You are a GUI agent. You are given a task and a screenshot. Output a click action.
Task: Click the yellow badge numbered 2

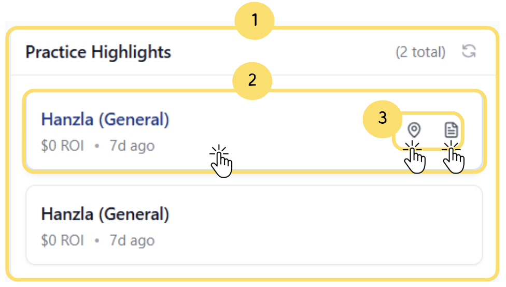(x=252, y=81)
